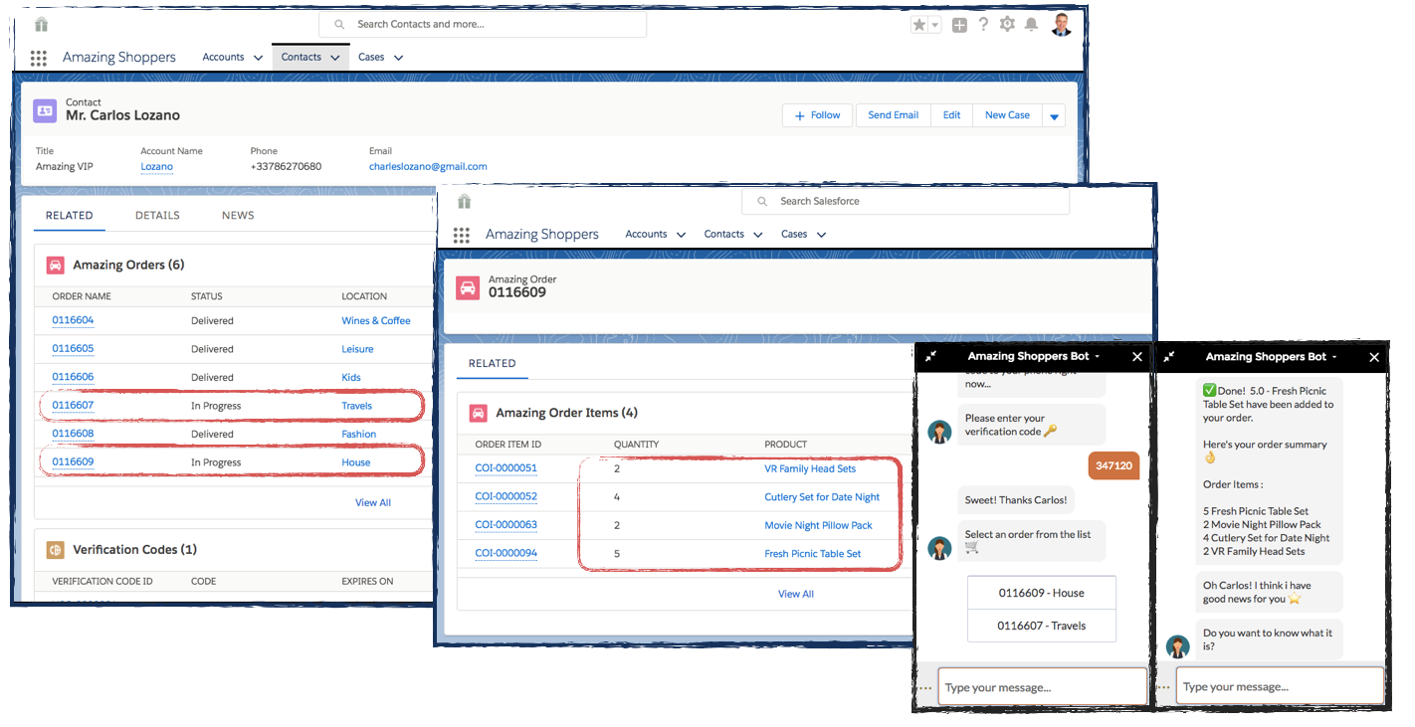Click the home icon in the Amazing Order window

click(x=464, y=201)
